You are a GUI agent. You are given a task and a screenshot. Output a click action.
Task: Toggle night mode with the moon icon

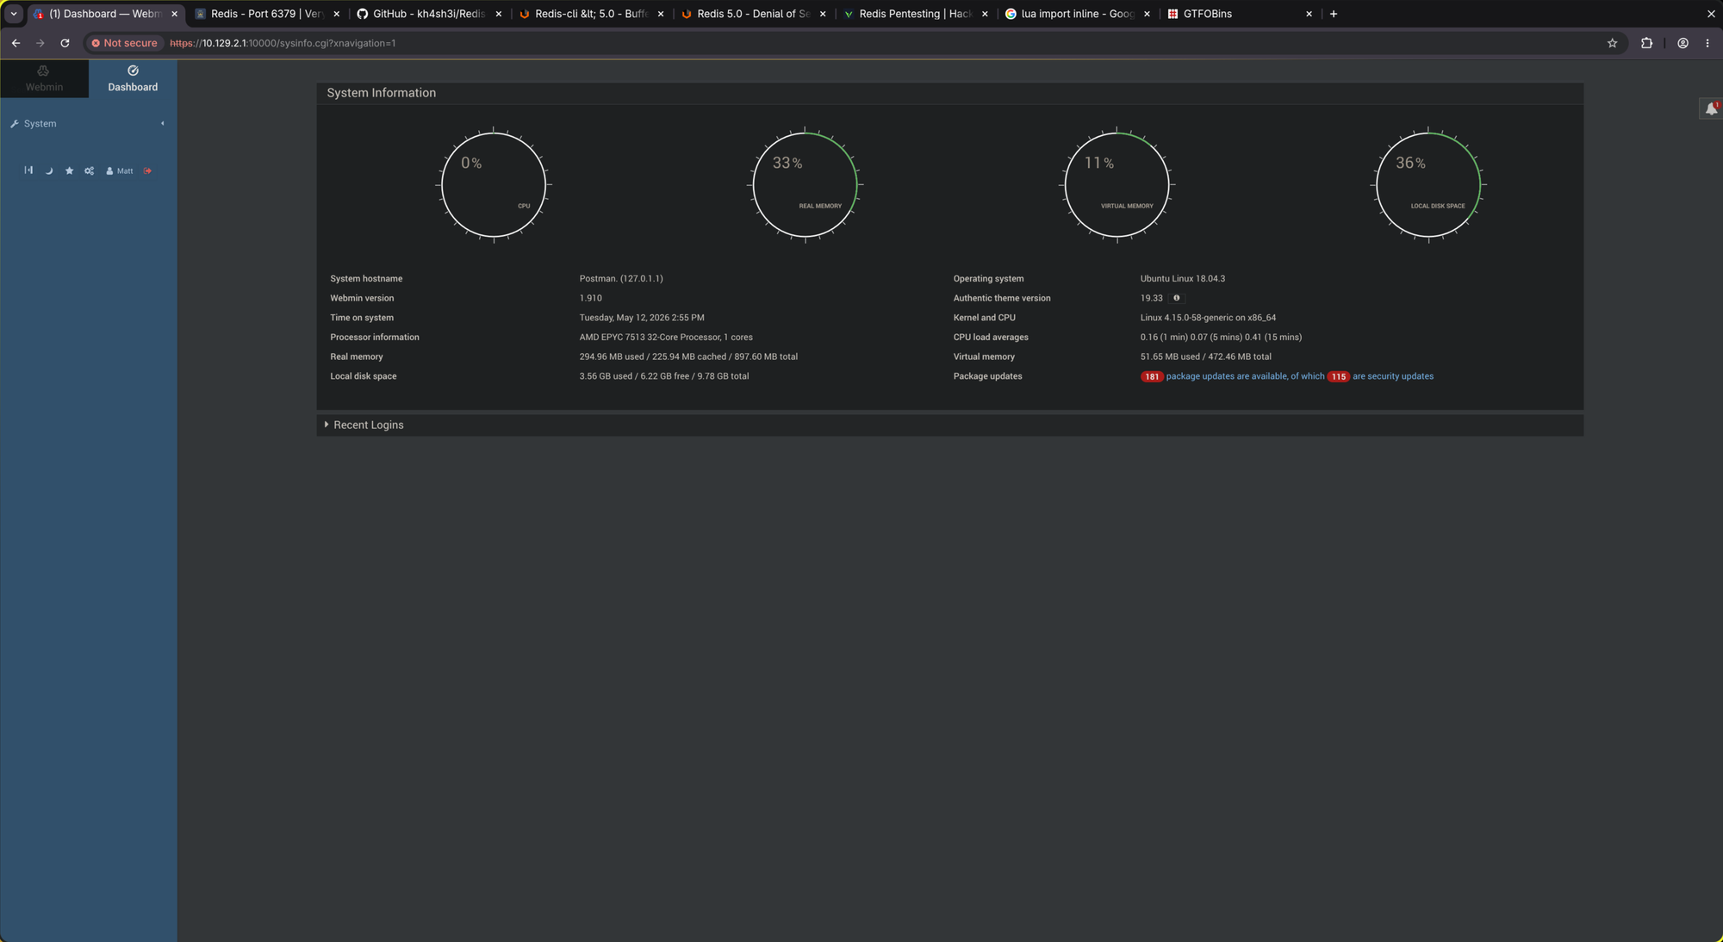click(49, 170)
